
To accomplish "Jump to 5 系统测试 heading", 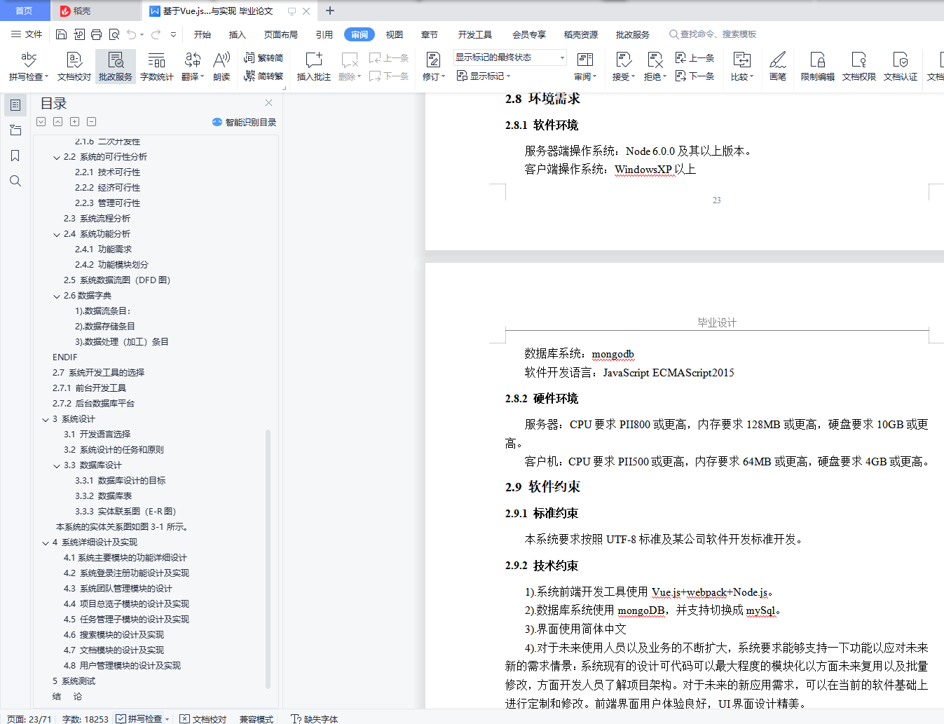I will coord(74,681).
